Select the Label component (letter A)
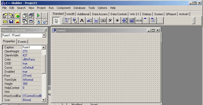This screenshot has height=105, width=203. [82, 20]
